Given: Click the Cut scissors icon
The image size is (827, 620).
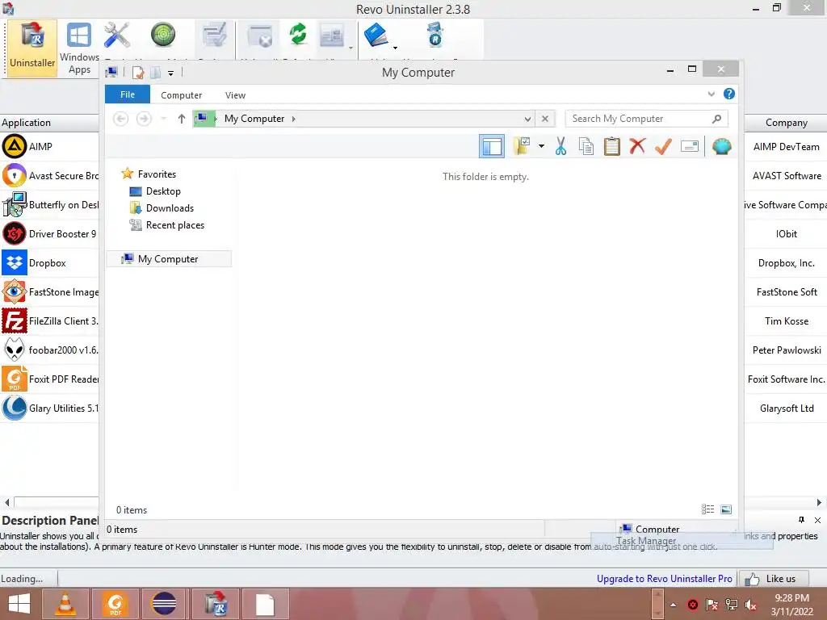Looking at the screenshot, I should 560,146.
